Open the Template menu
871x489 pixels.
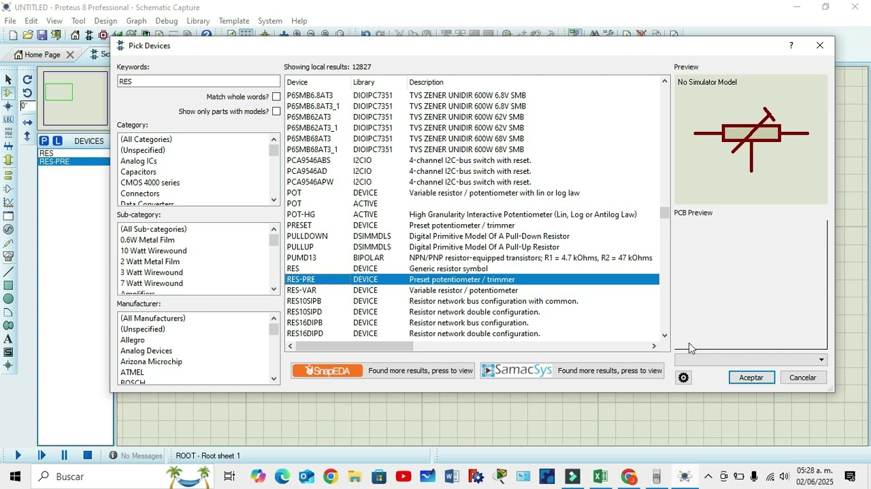(234, 21)
